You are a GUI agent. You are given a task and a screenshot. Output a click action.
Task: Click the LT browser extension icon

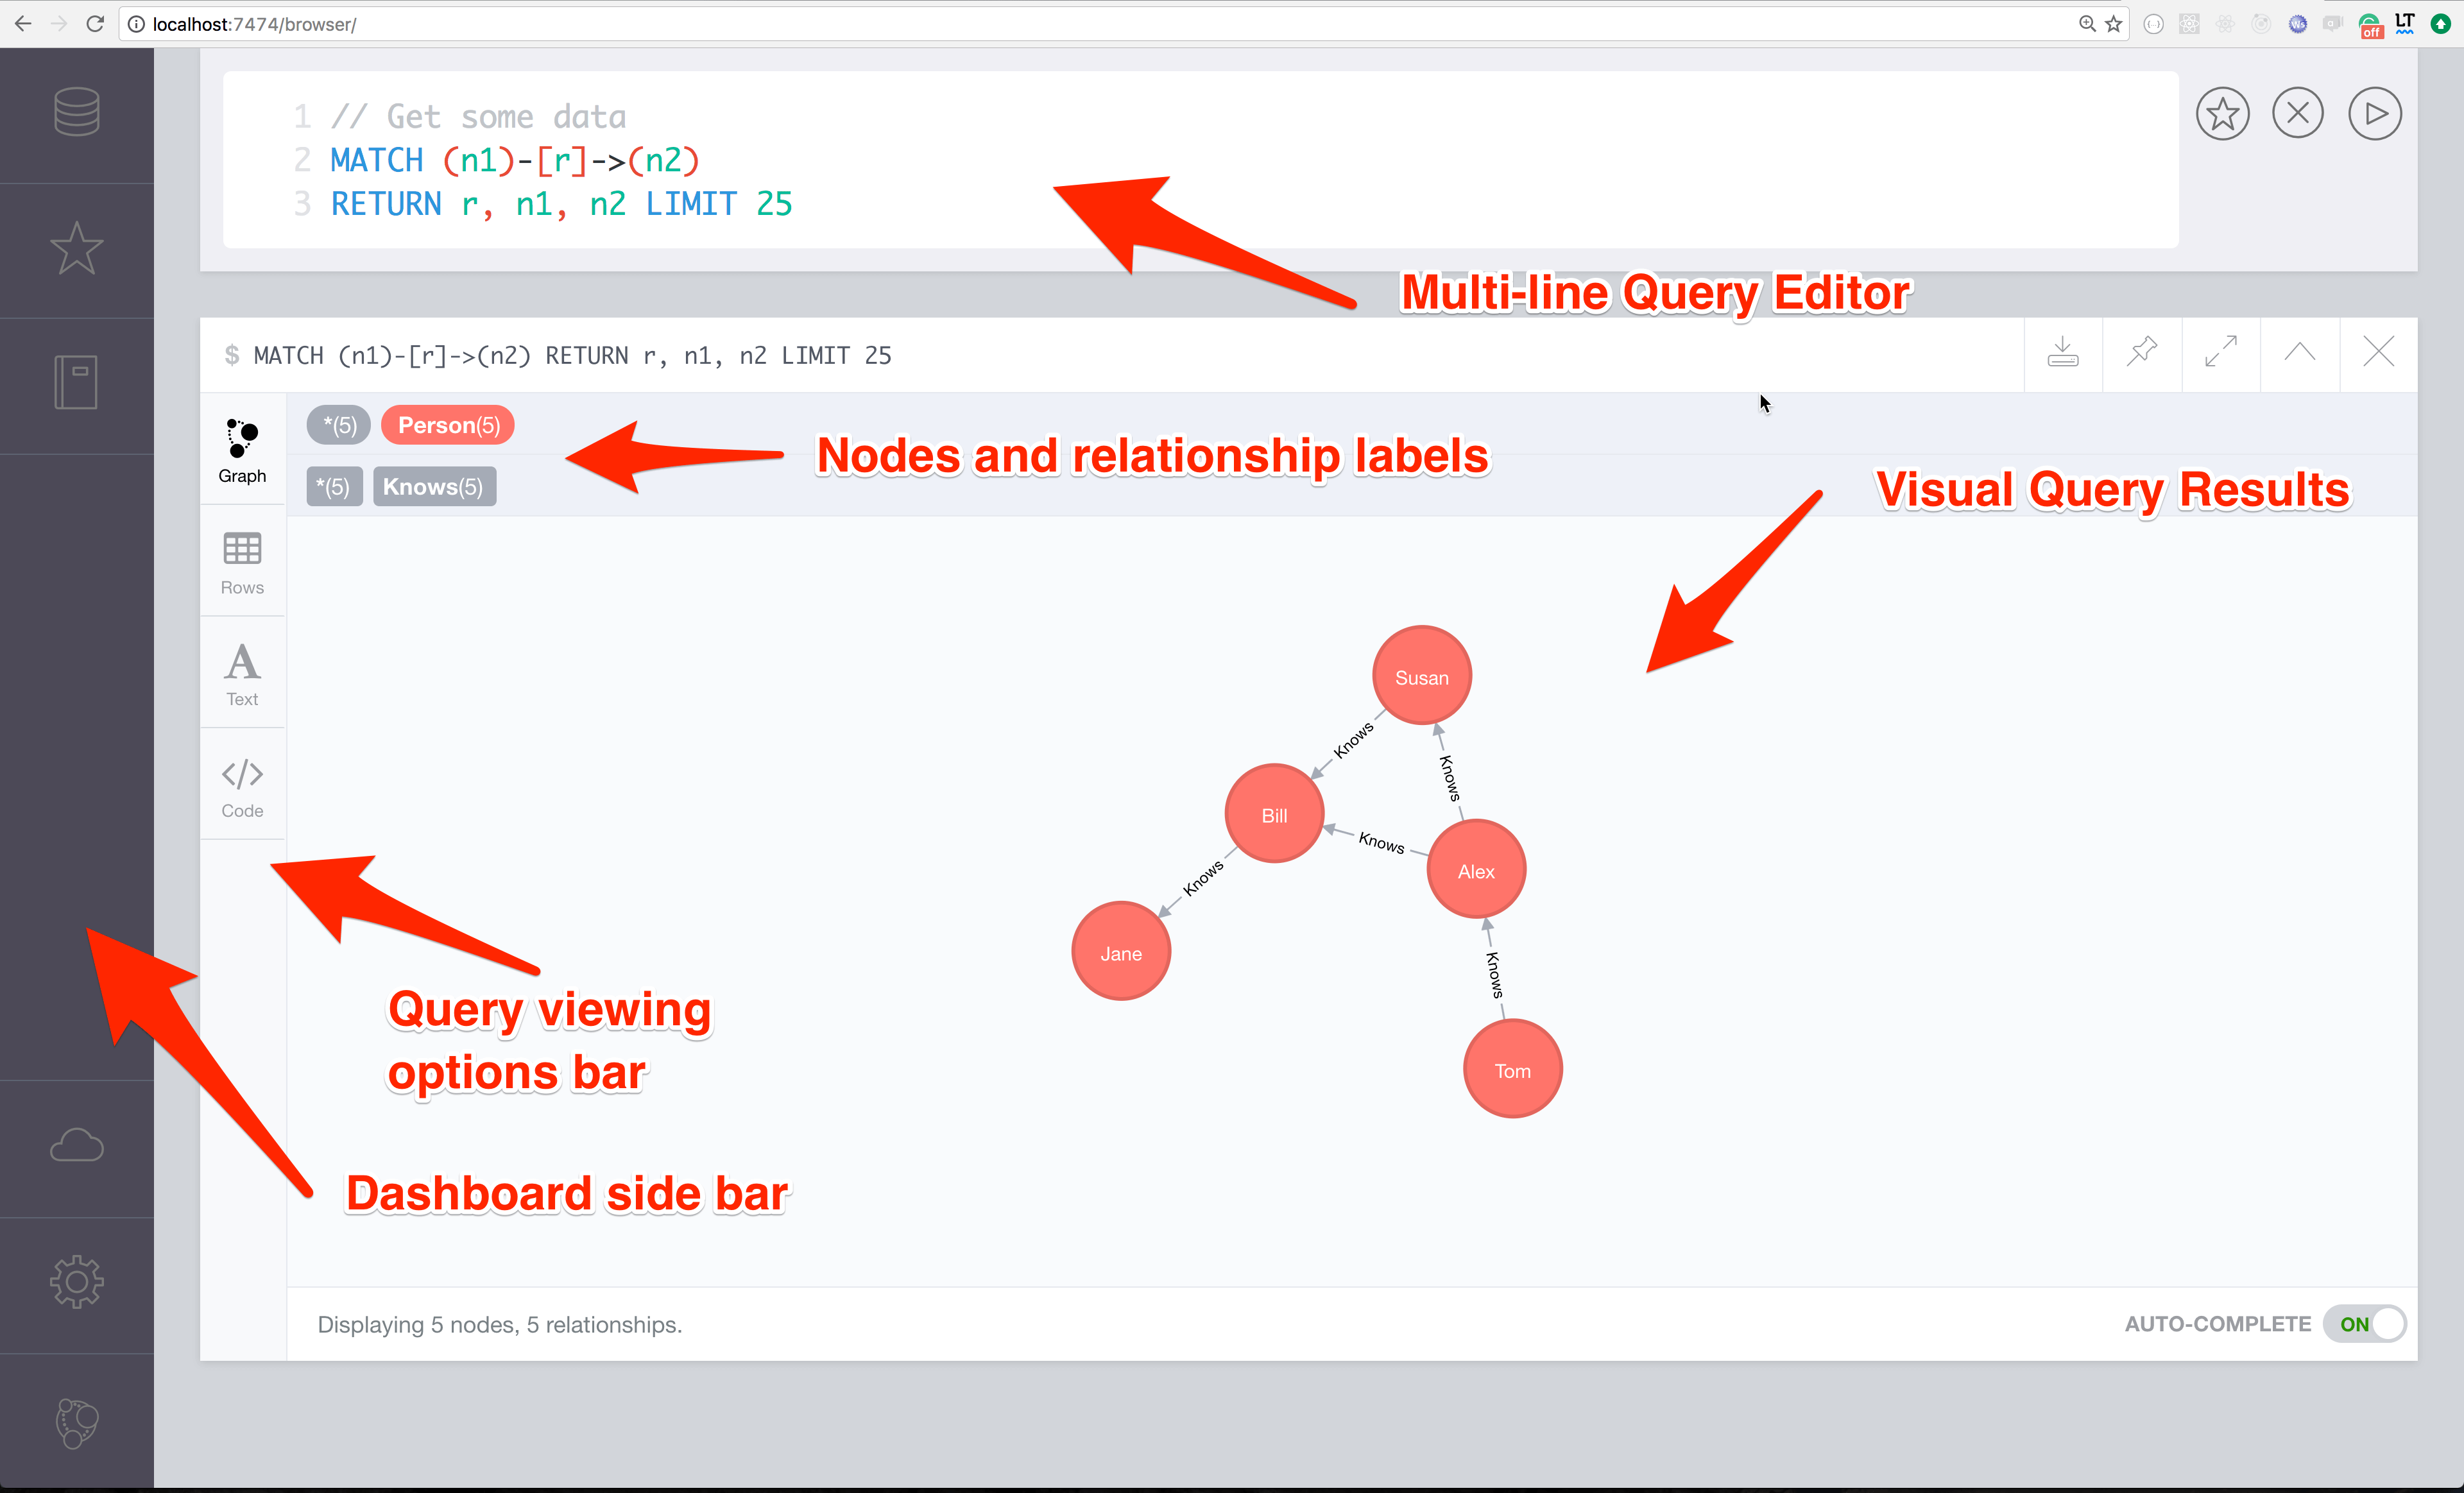point(2405,23)
